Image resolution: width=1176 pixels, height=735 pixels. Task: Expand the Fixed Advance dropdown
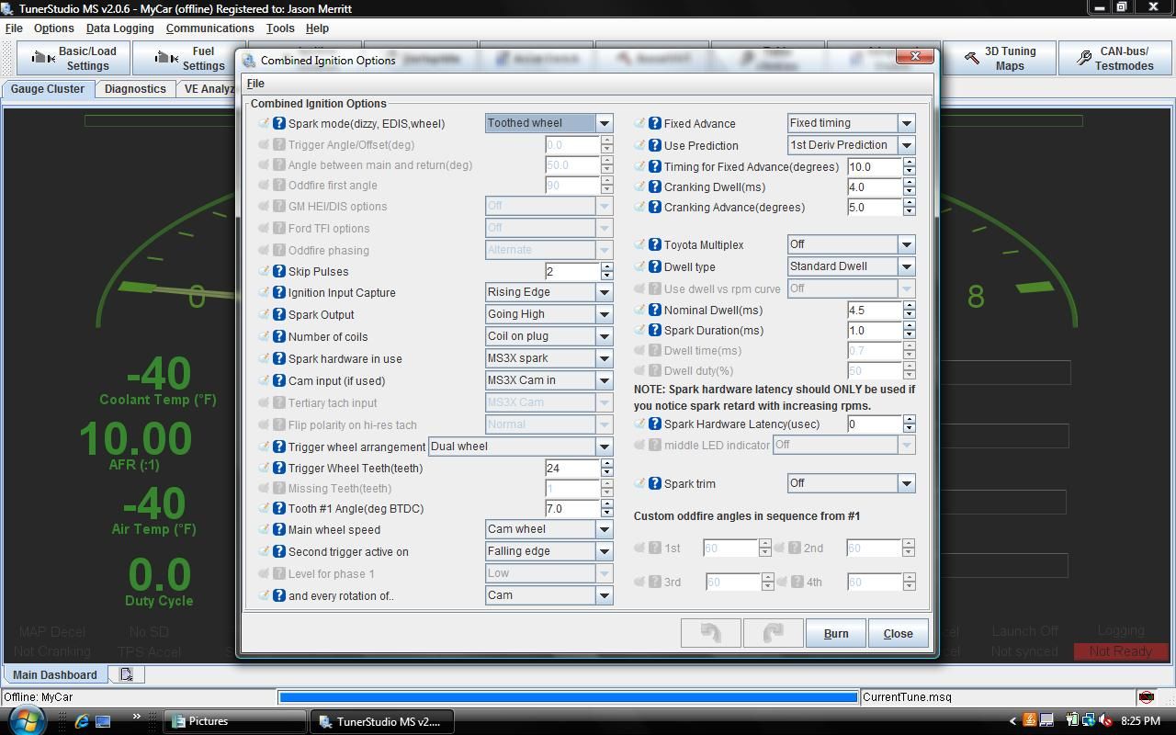coord(907,122)
